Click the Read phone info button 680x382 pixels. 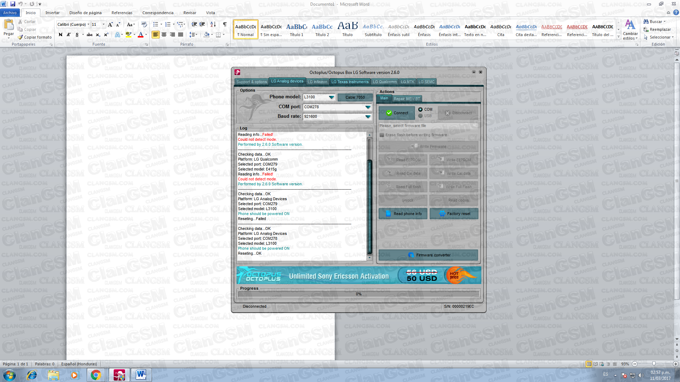pos(403,214)
